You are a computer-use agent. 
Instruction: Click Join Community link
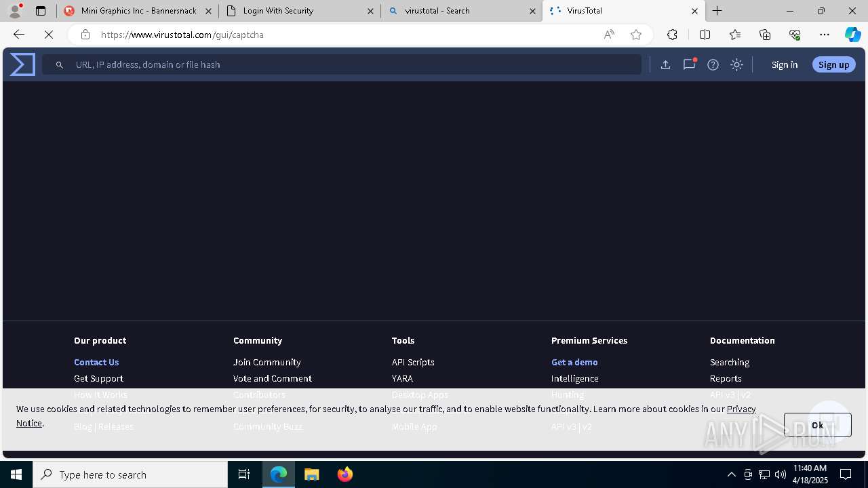(x=267, y=362)
